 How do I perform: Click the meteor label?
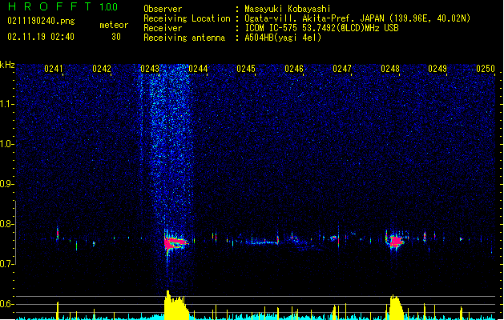pos(114,25)
